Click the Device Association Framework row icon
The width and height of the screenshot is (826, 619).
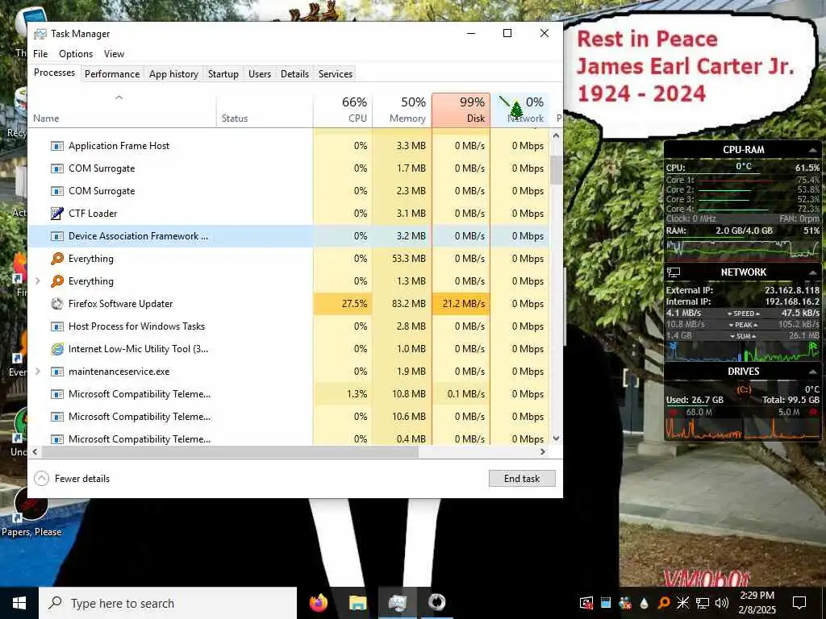click(57, 236)
